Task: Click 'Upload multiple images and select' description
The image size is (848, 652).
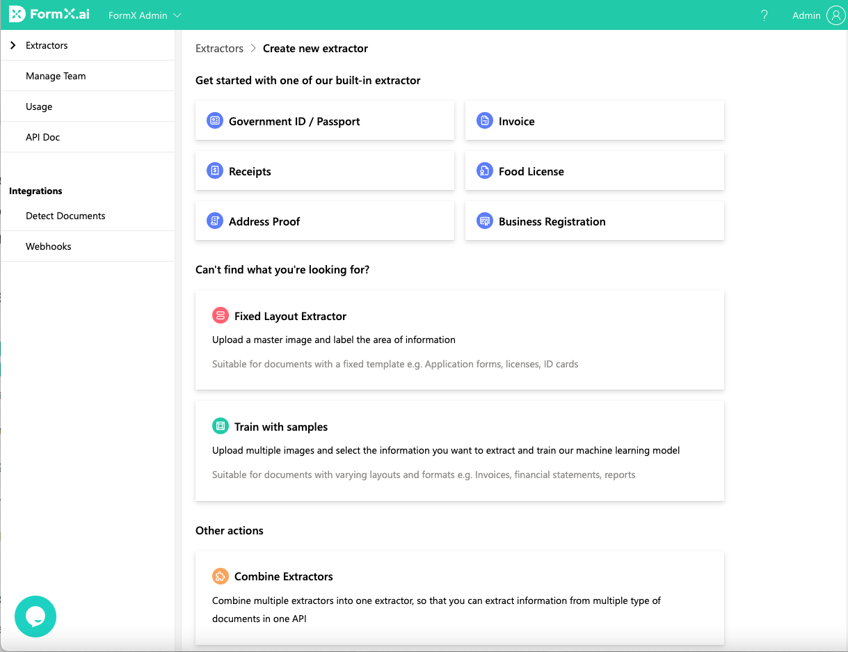Action: [446, 450]
